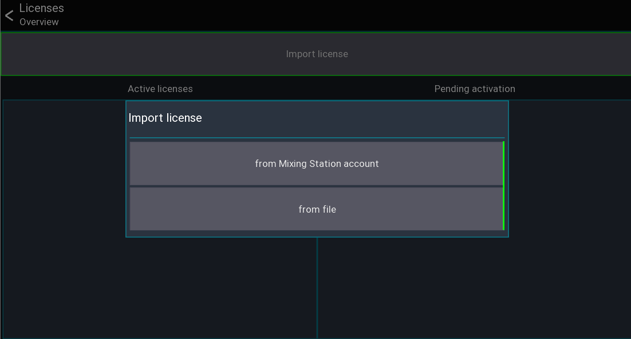This screenshot has width=631, height=339.
Task: Click the dialog's bottom border edge
Action: coord(317,237)
